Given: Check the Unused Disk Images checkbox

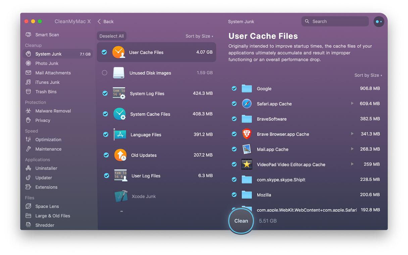Looking at the screenshot, I should 105,73.
